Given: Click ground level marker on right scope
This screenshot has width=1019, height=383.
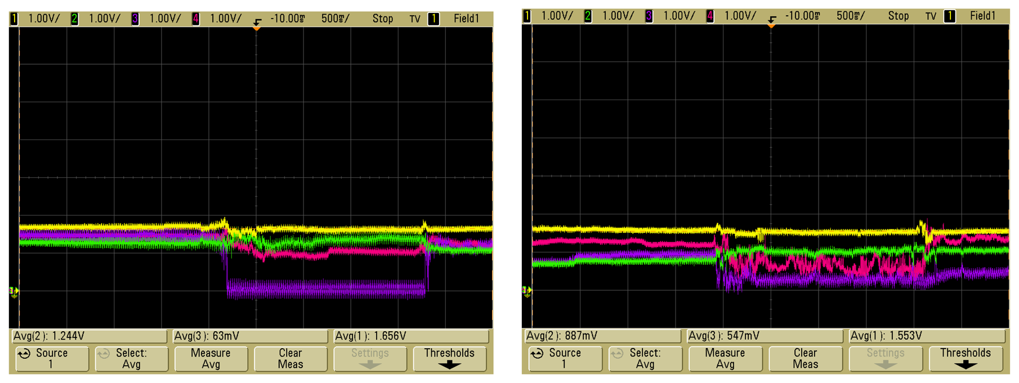Looking at the screenshot, I should tap(526, 291).
